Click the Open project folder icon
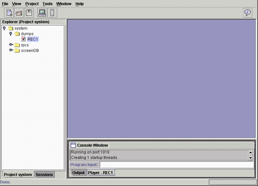The image size is (258, 186). coord(19,13)
